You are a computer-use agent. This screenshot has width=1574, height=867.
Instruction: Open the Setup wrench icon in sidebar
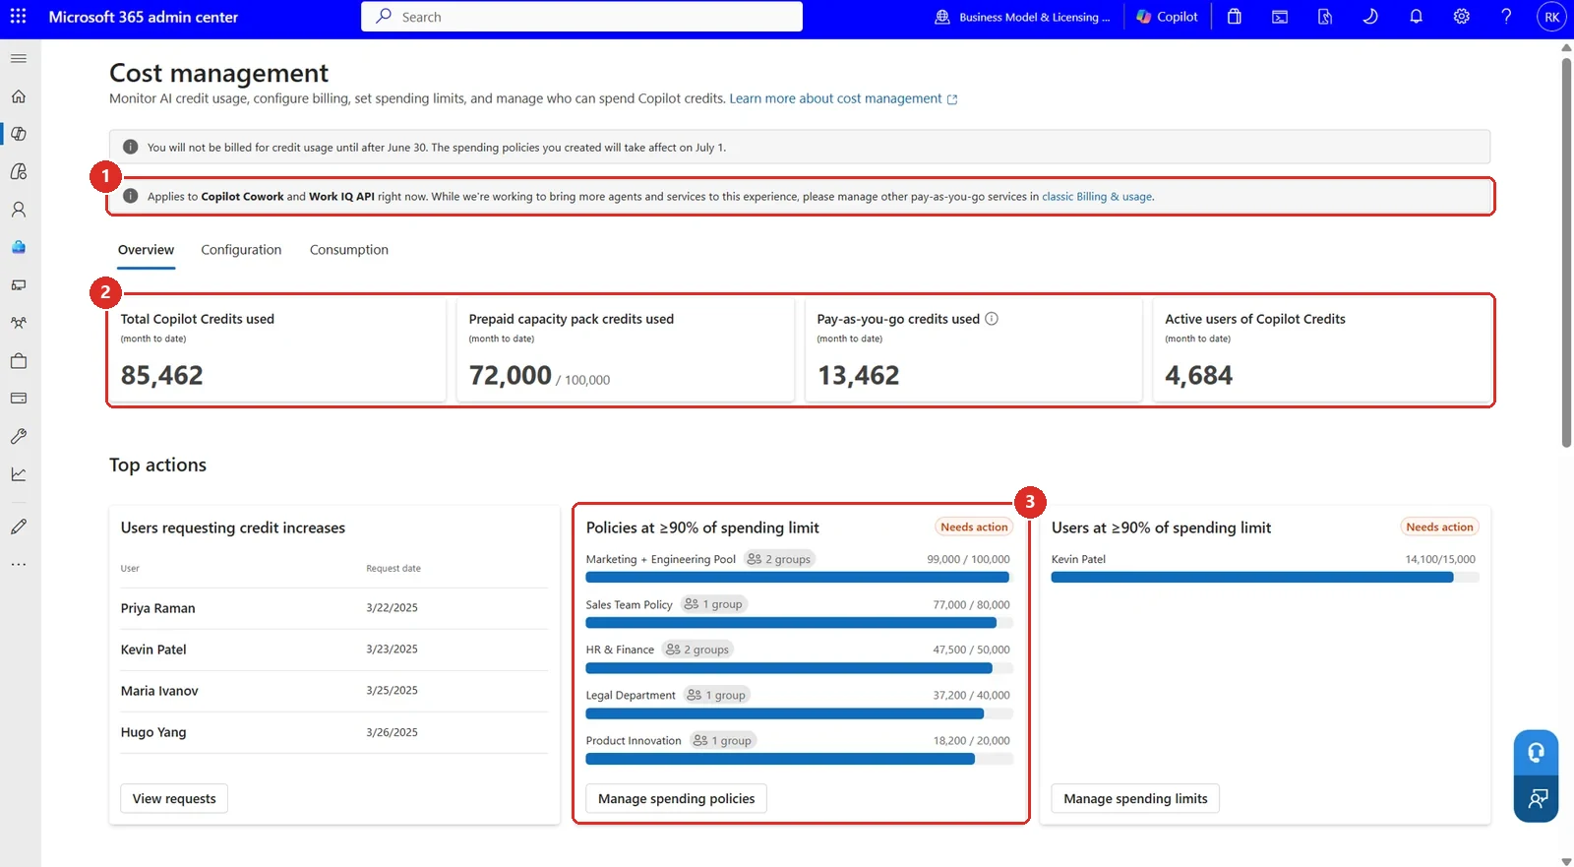[x=19, y=436]
